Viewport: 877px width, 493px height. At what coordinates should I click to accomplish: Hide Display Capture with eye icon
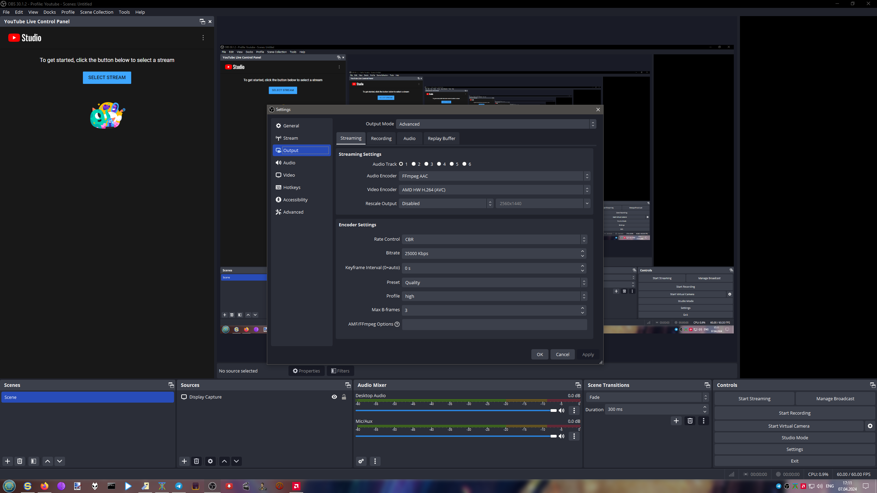click(x=334, y=397)
